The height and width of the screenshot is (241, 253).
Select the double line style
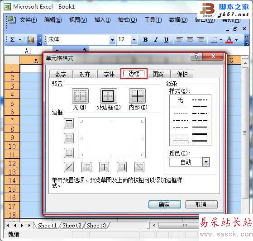tap(200, 141)
